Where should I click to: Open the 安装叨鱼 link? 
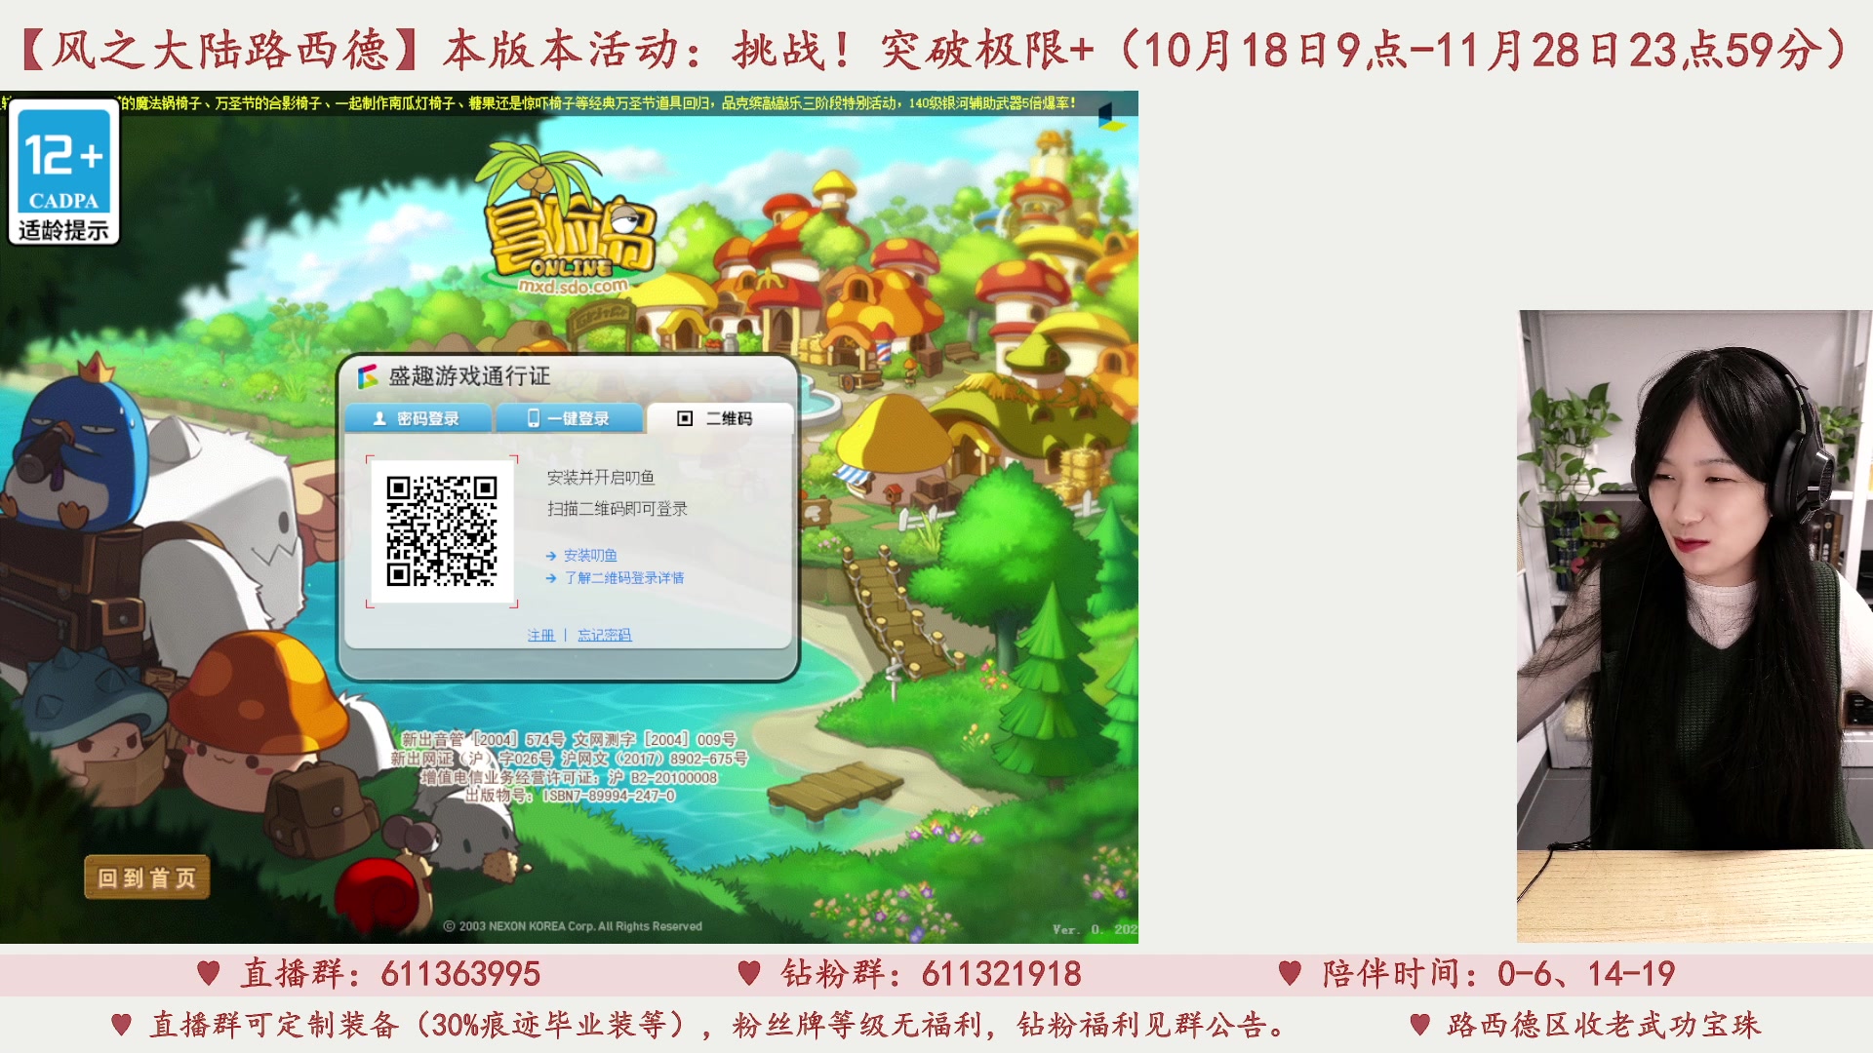pyautogui.click(x=589, y=555)
